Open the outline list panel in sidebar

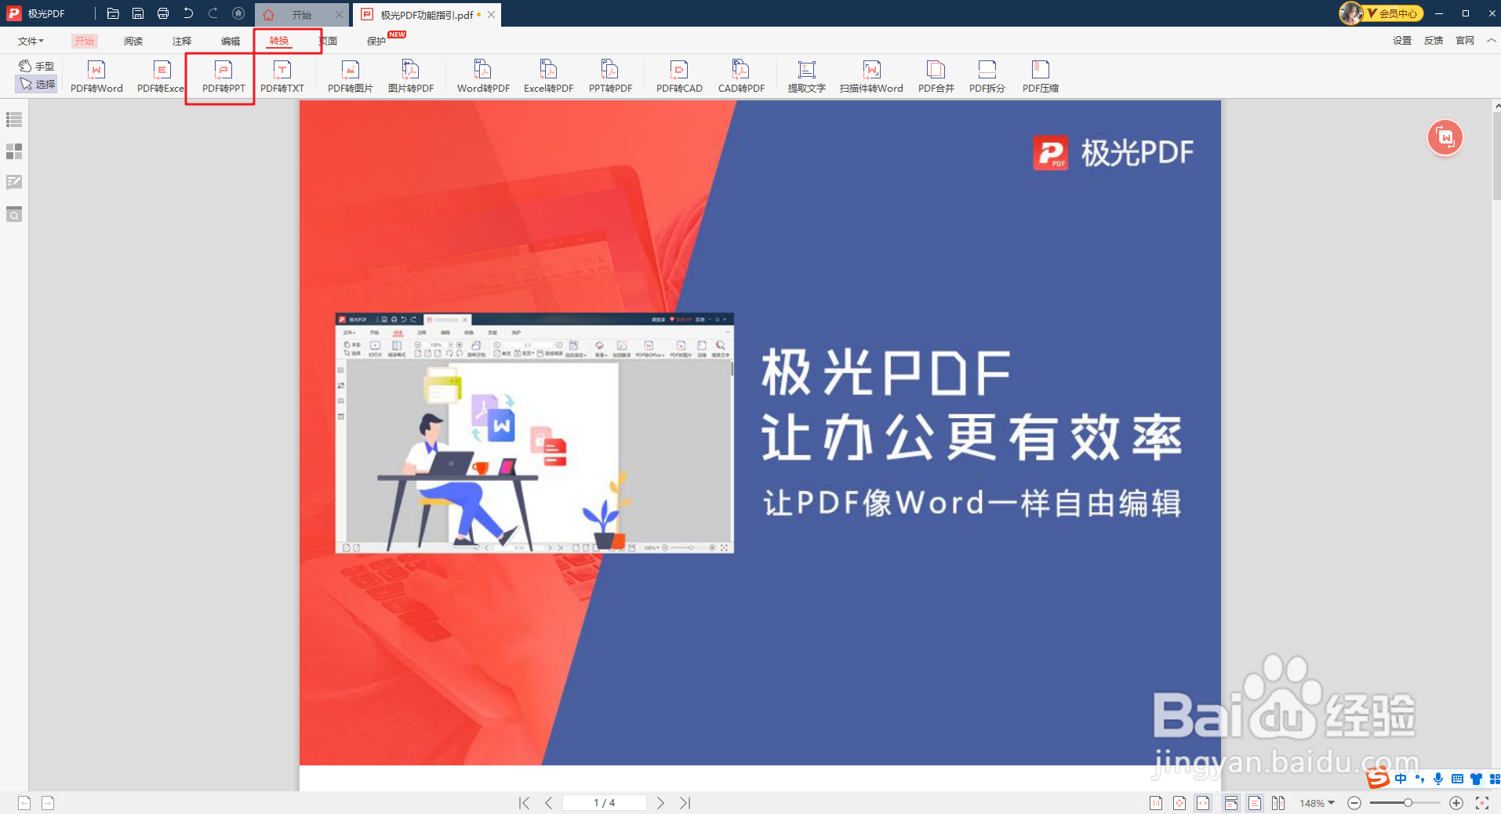pos(14,119)
